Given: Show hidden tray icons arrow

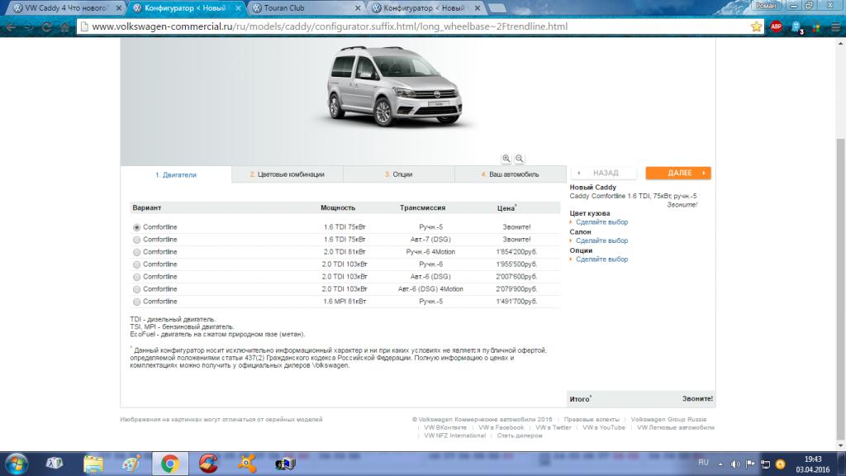Looking at the screenshot, I should click(720, 464).
